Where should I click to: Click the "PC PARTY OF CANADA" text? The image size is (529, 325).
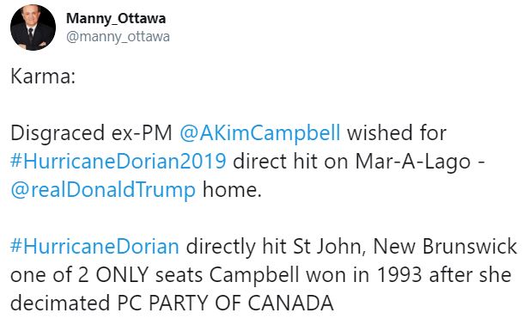click(225, 303)
